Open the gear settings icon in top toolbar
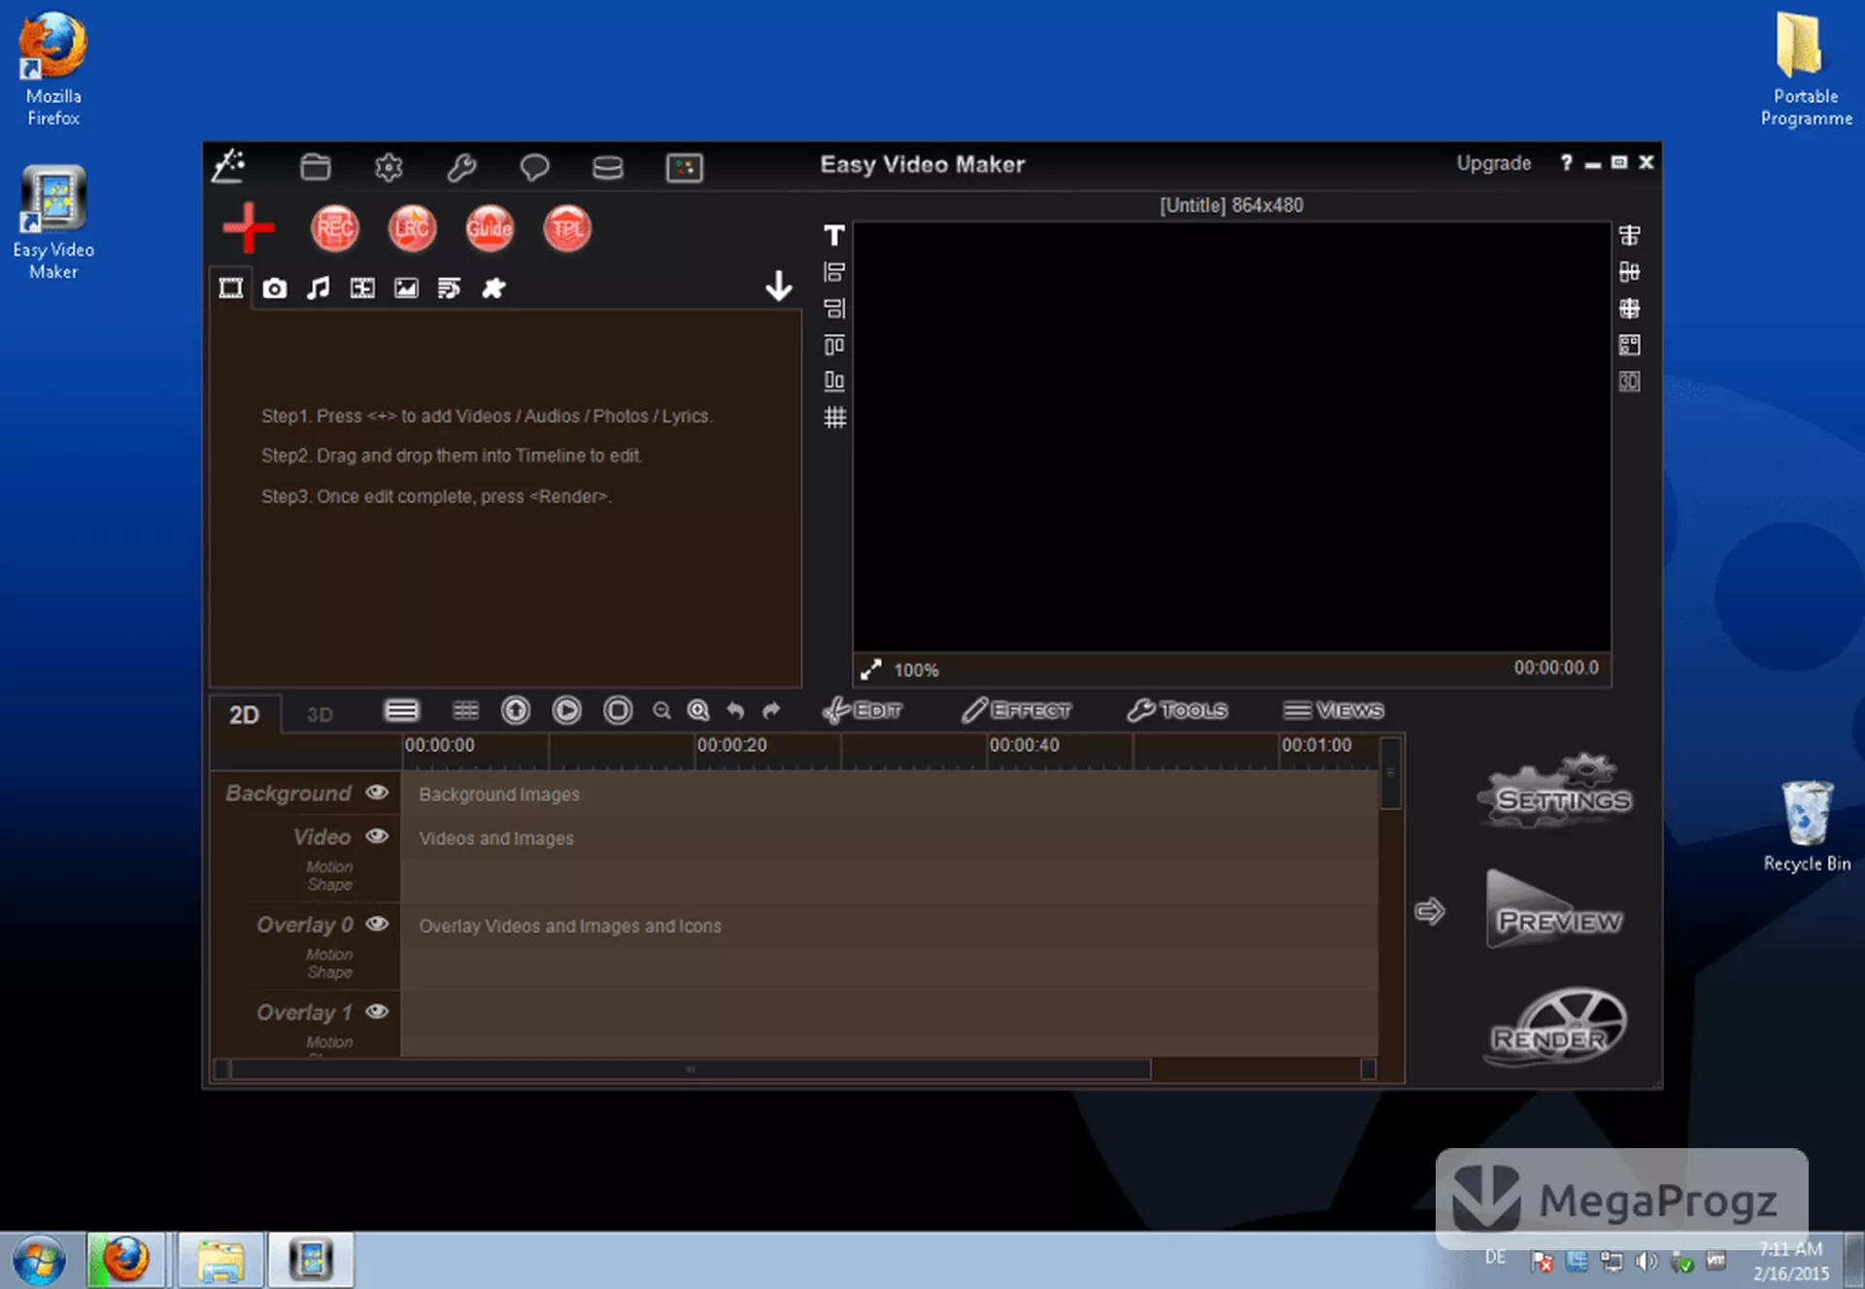Screen dimensions: 1865x1289 [389, 167]
